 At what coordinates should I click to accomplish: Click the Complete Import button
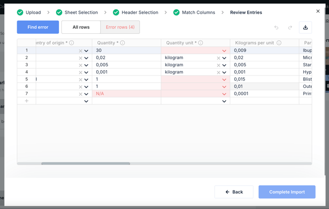pyautogui.click(x=287, y=192)
